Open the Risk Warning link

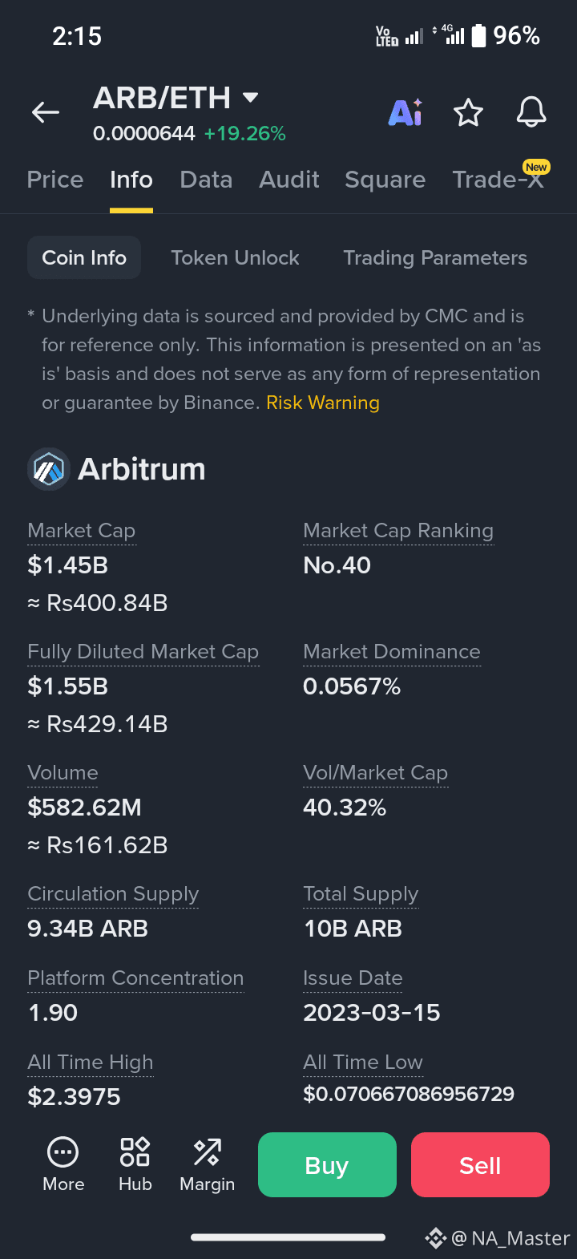(x=323, y=403)
